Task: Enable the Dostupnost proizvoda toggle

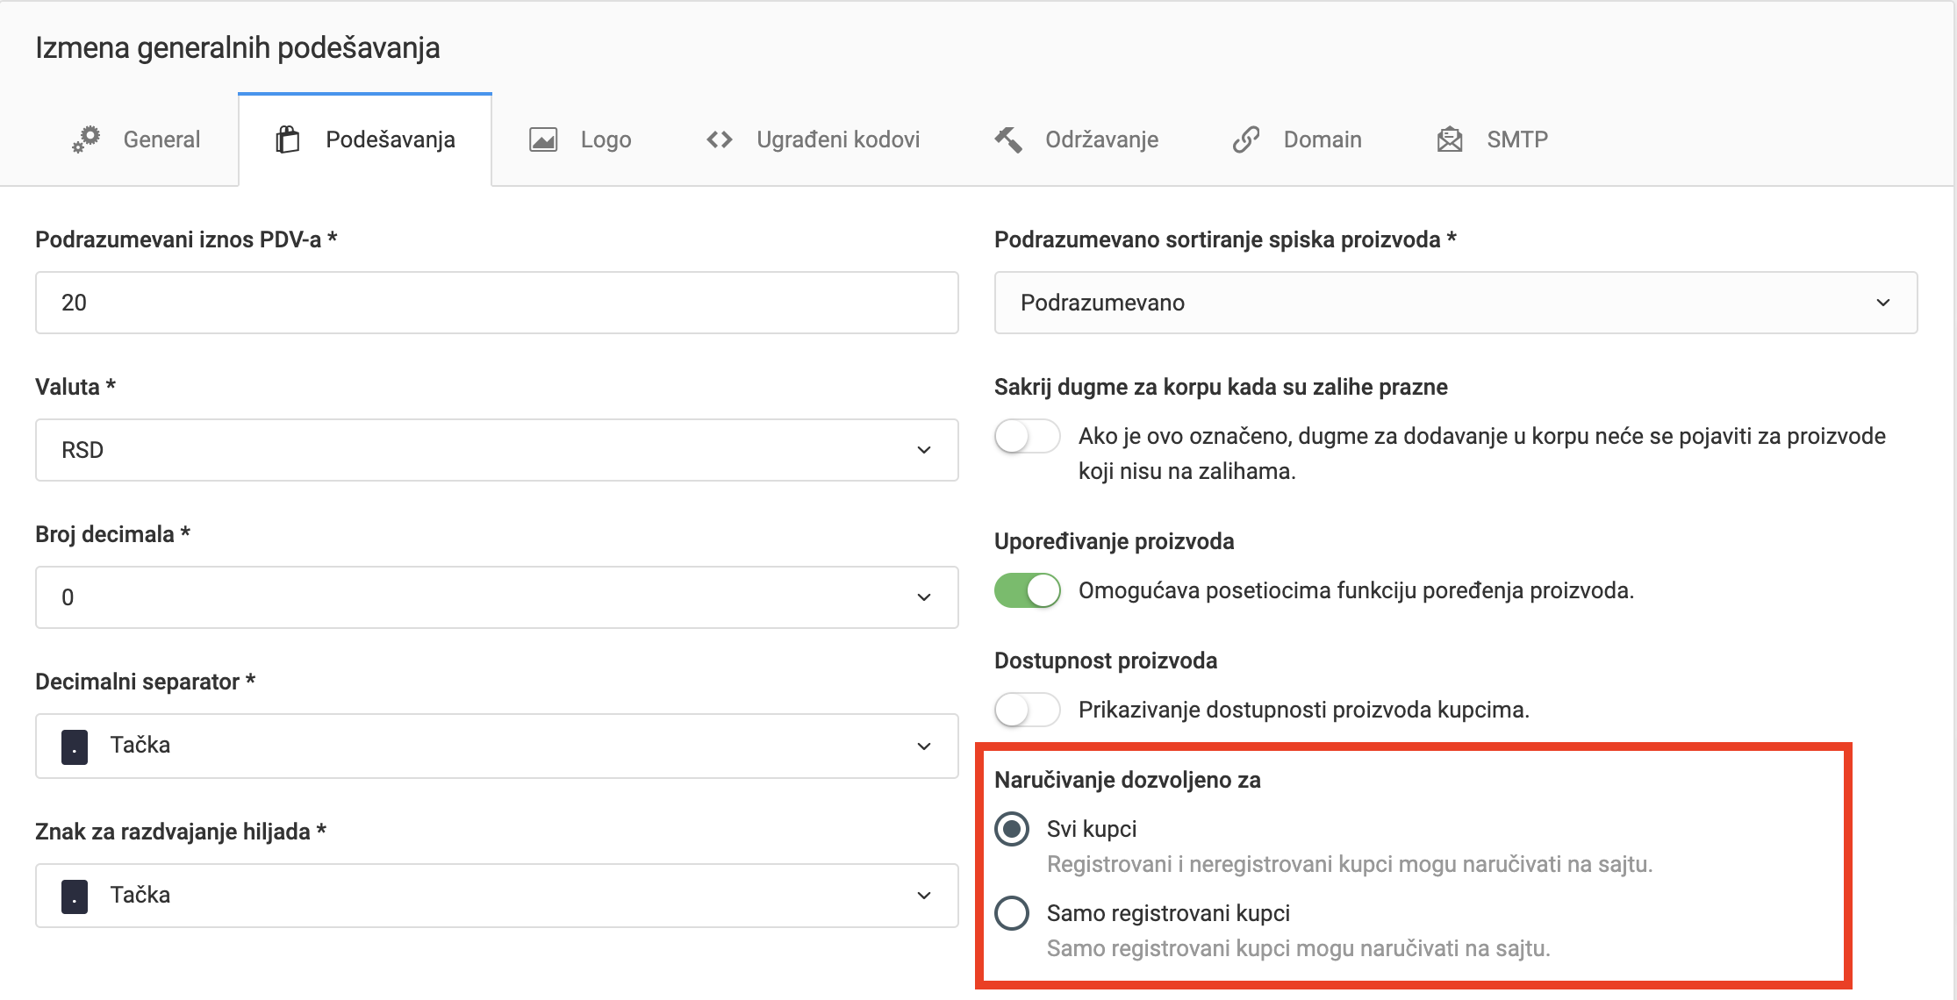Action: (x=1027, y=710)
